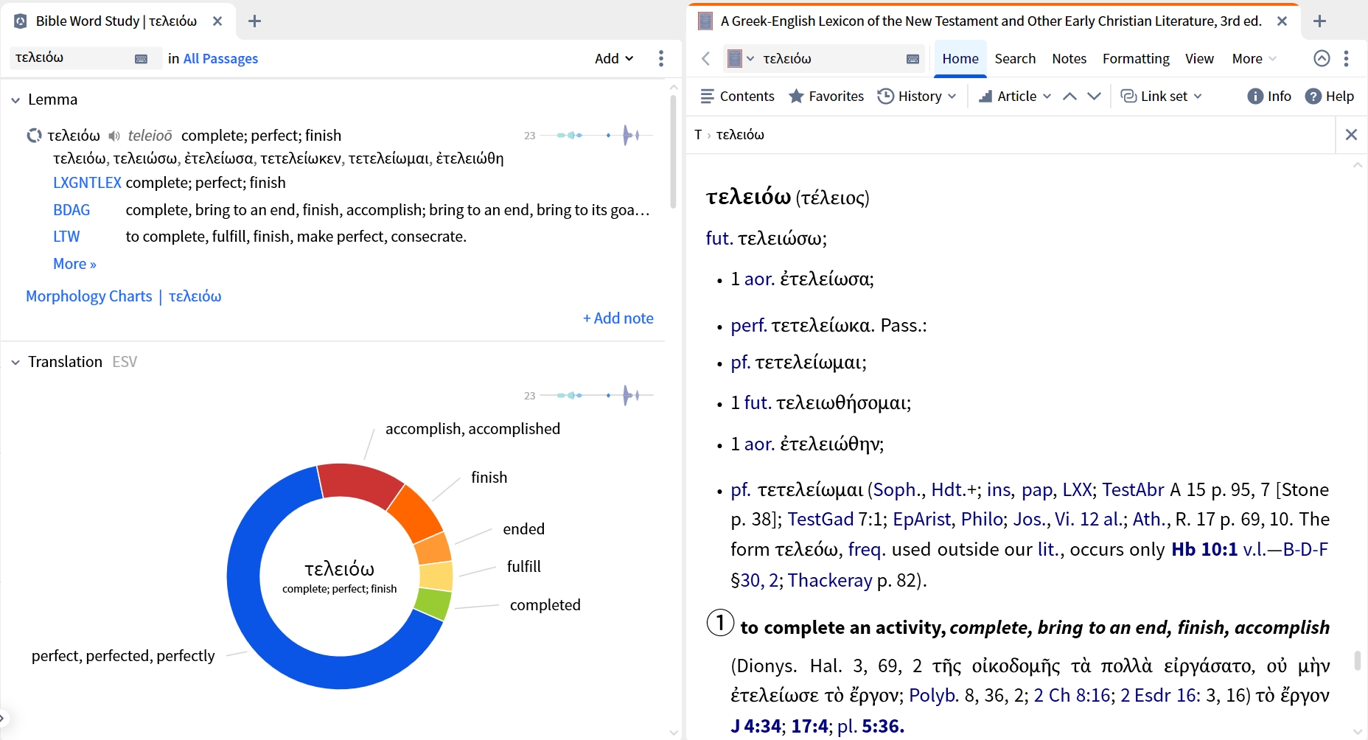Open Thackeray abbreviation link
Viewport: 1368px width, 740px height.
click(830, 581)
